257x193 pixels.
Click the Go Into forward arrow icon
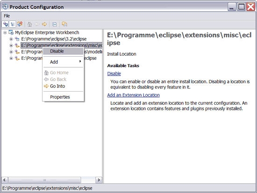click(x=44, y=24)
